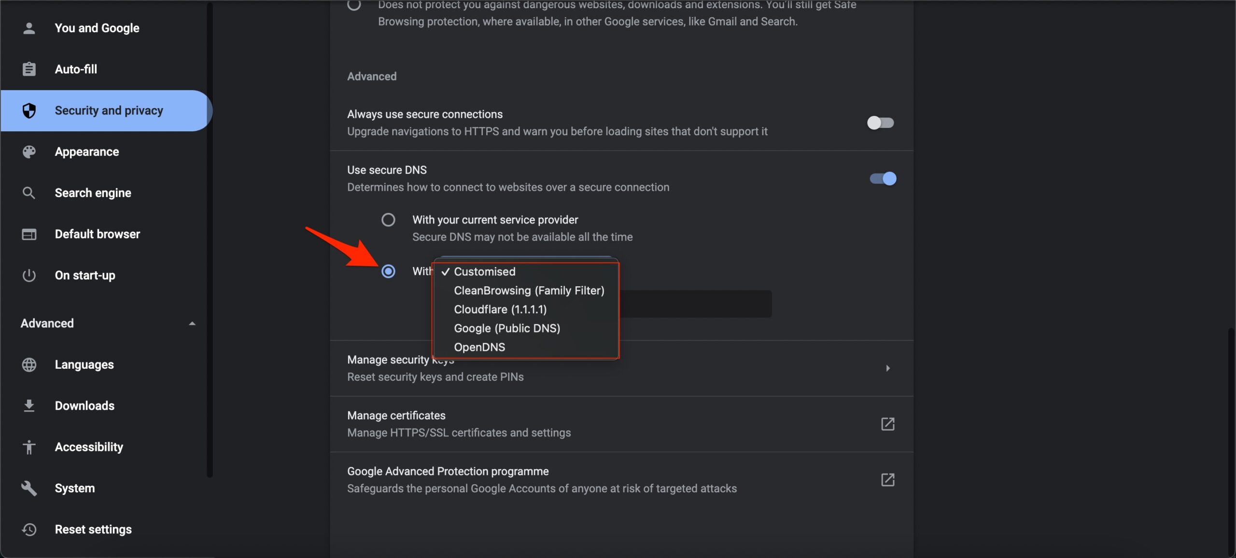Viewport: 1236px width, 558px height.
Task: Click the Auto-fill sidebar icon
Action: pyautogui.click(x=28, y=69)
